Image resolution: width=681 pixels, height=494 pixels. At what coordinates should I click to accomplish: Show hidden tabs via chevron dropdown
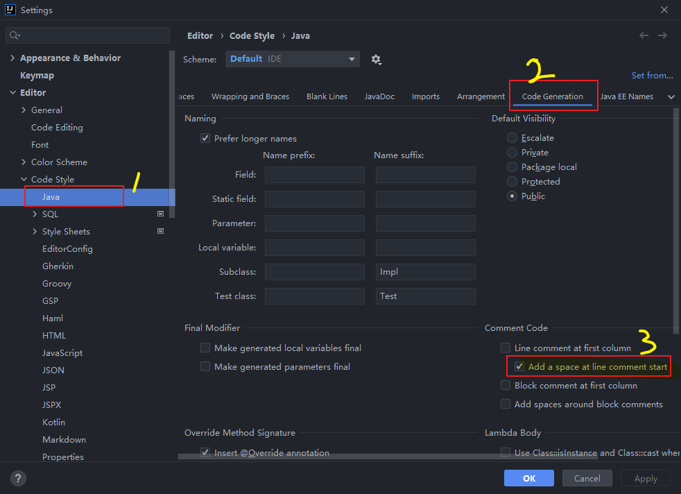(671, 97)
